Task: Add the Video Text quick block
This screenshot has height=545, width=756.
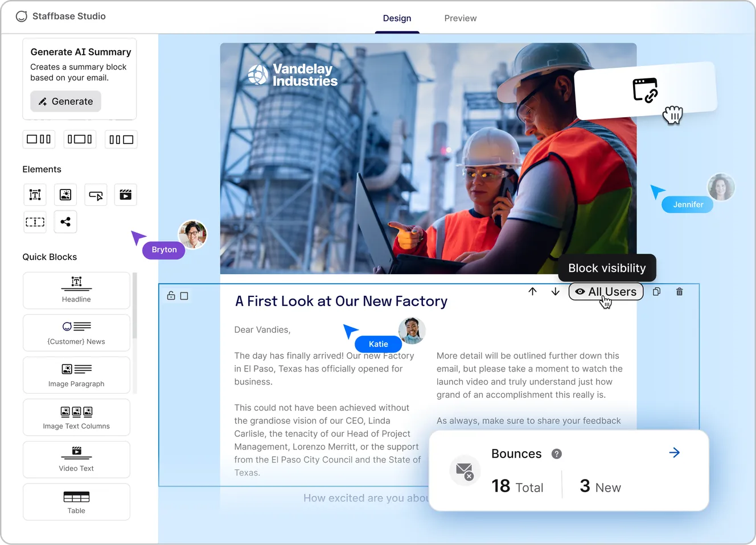Action: point(76,460)
